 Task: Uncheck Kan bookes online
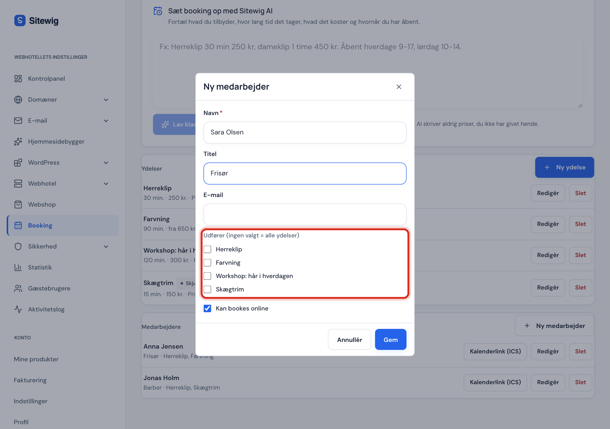(x=207, y=308)
